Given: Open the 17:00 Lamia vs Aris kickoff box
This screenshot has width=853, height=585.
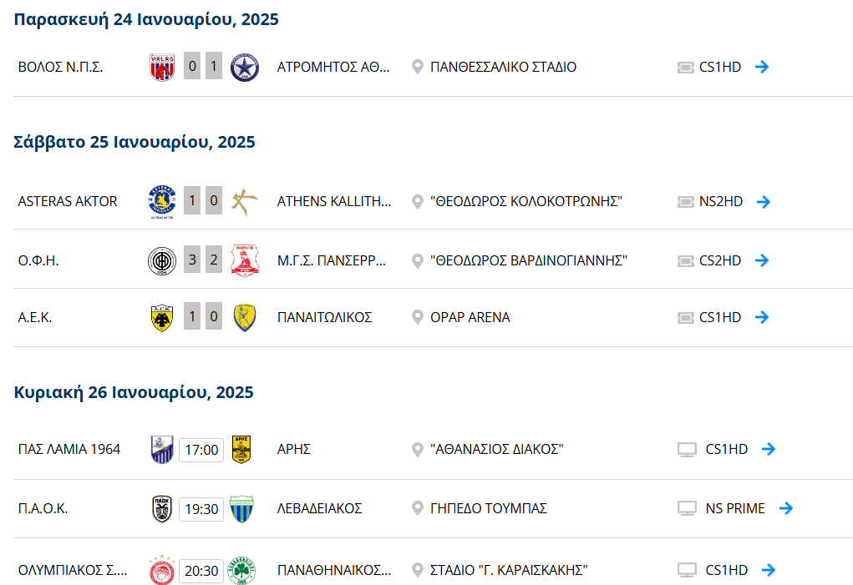Looking at the screenshot, I should coord(201,450).
